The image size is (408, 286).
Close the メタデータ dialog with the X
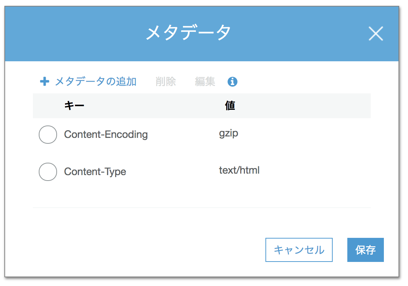click(376, 34)
